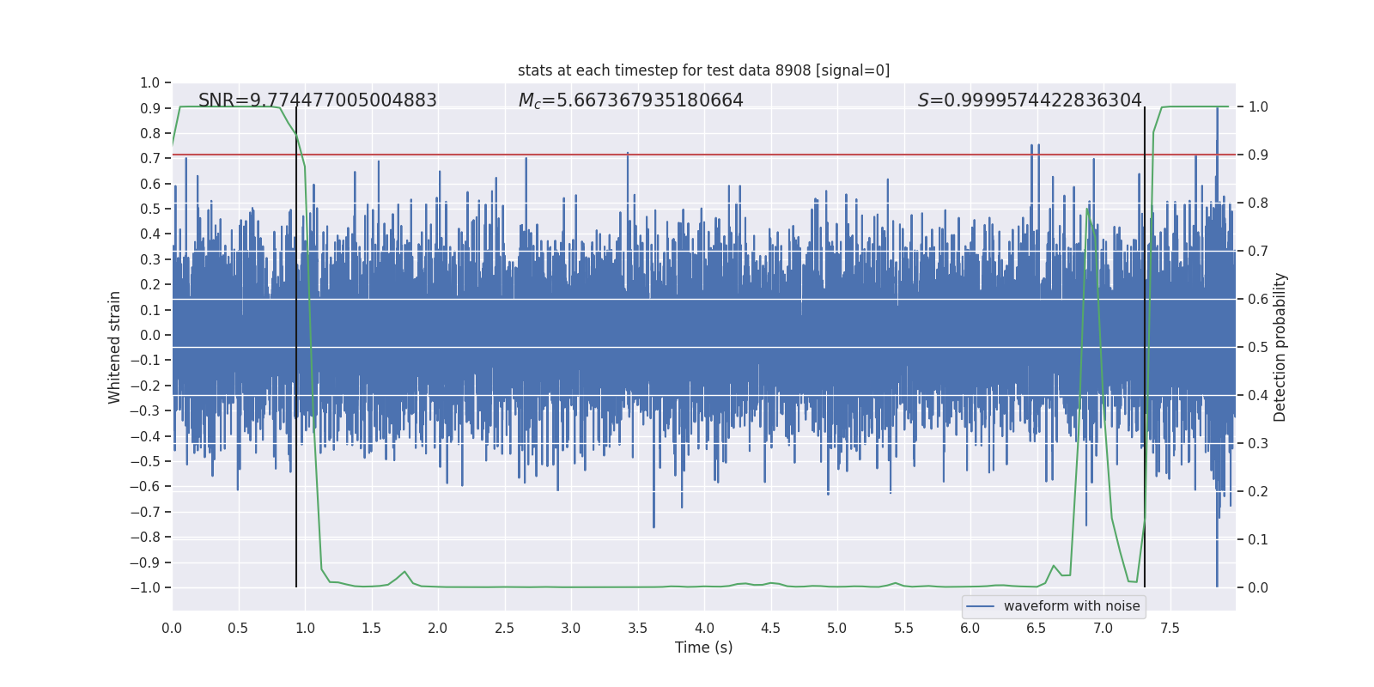Click the small green bump near 1.75 seconds
The height and width of the screenshot is (687, 1374).
[404, 572]
